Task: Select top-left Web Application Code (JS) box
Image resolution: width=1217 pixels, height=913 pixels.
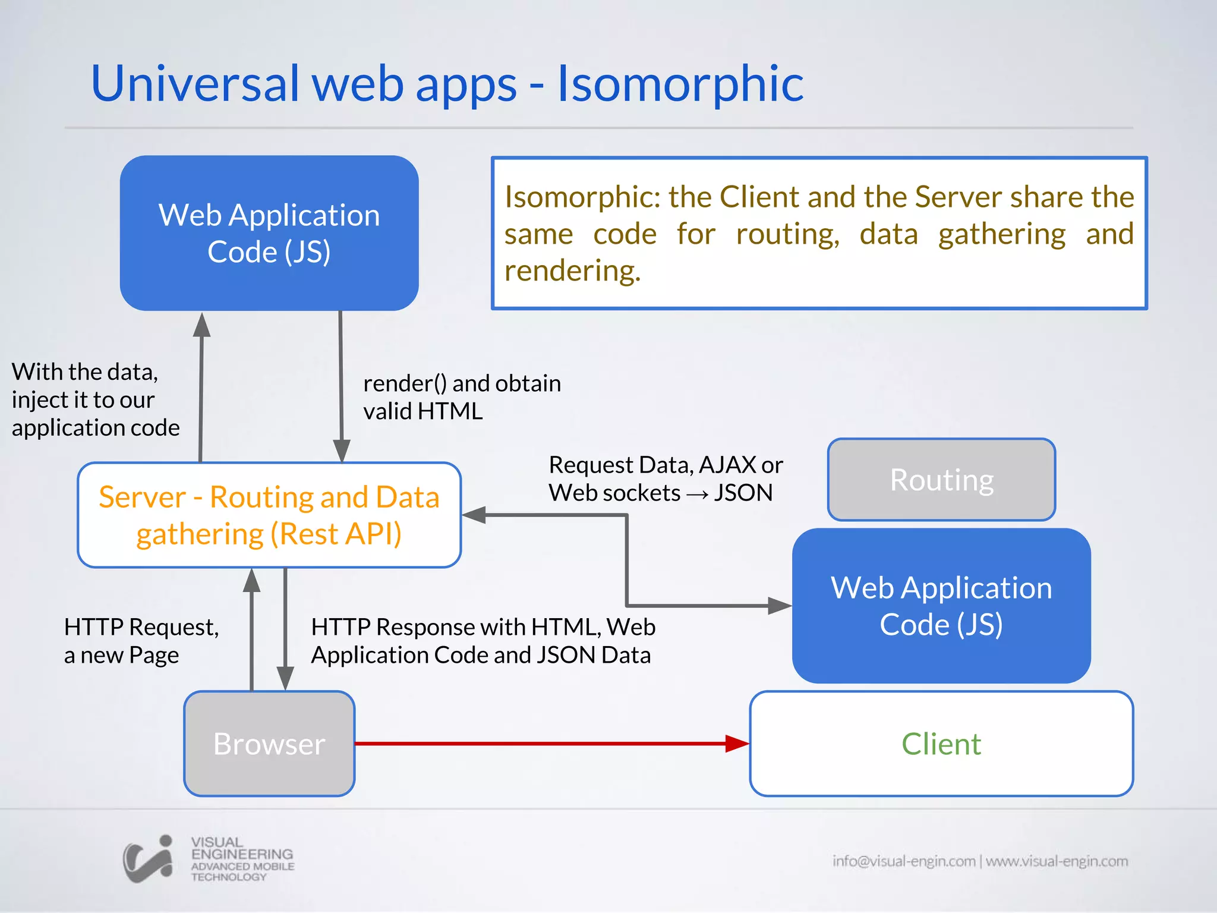Action: 269,233
